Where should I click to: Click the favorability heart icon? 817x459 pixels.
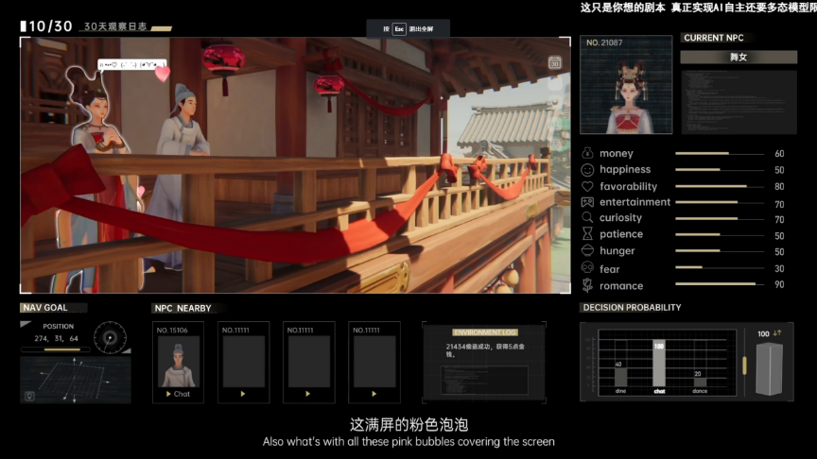(x=587, y=186)
